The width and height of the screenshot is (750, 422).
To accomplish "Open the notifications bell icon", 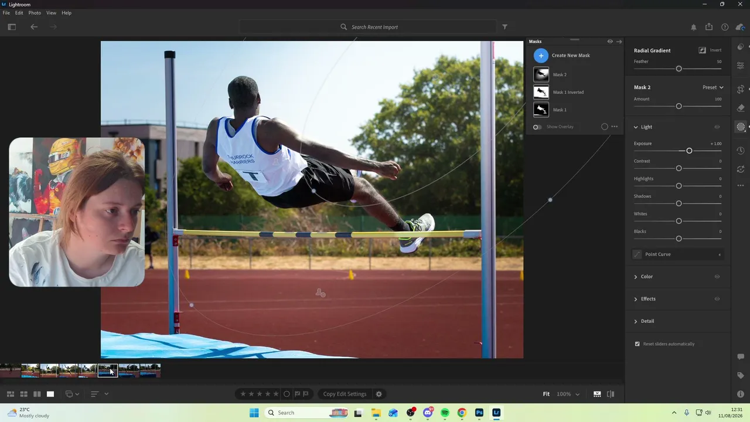I will click(694, 27).
